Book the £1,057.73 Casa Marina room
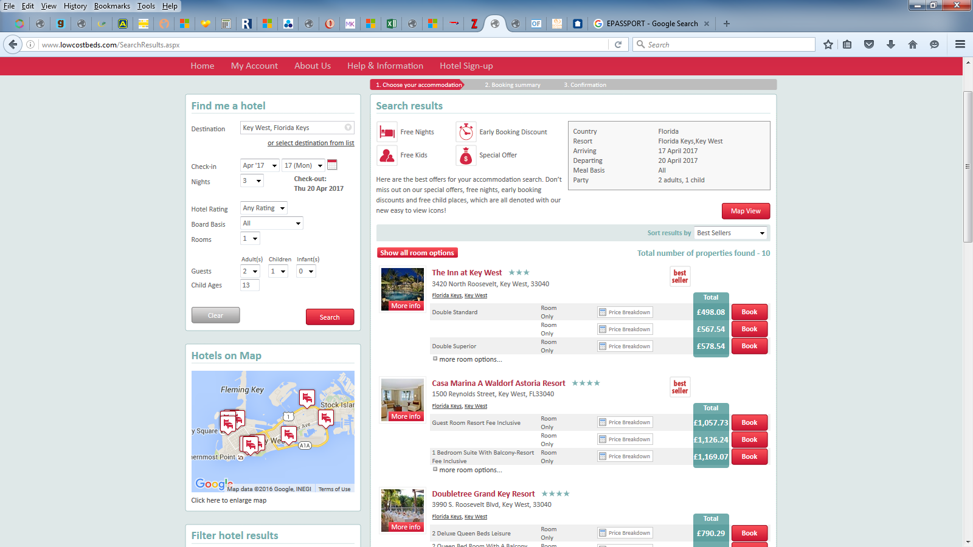973x547 pixels. click(x=749, y=422)
